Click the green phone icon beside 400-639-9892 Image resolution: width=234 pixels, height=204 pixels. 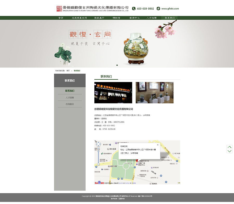click(134, 9)
